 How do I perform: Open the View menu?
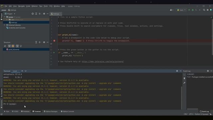[x=15, y=6]
